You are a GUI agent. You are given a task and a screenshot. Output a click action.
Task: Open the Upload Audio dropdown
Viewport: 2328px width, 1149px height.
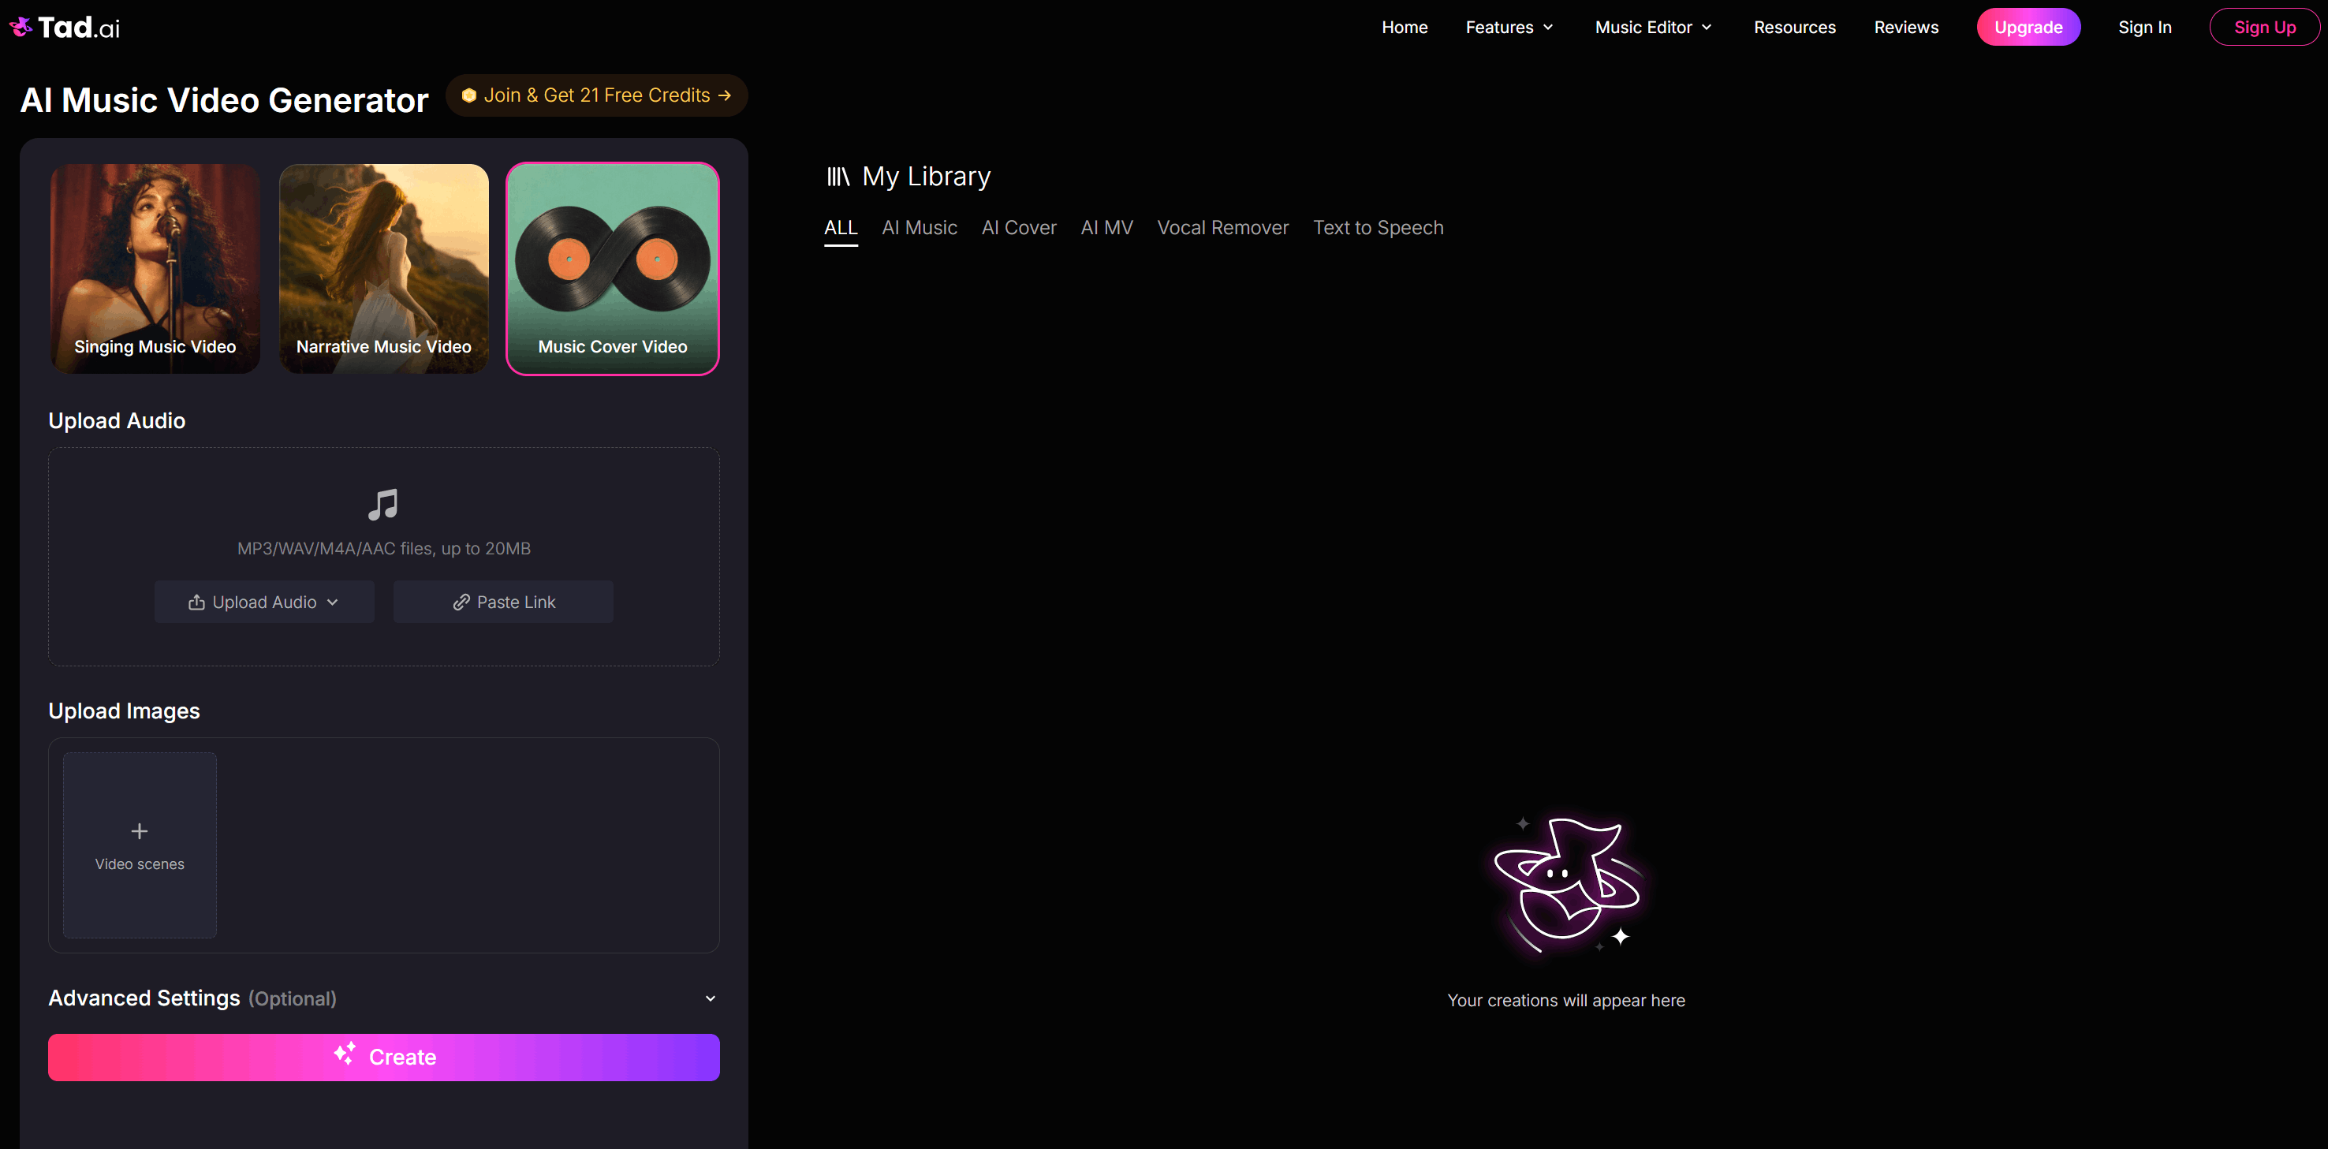coord(264,602)
